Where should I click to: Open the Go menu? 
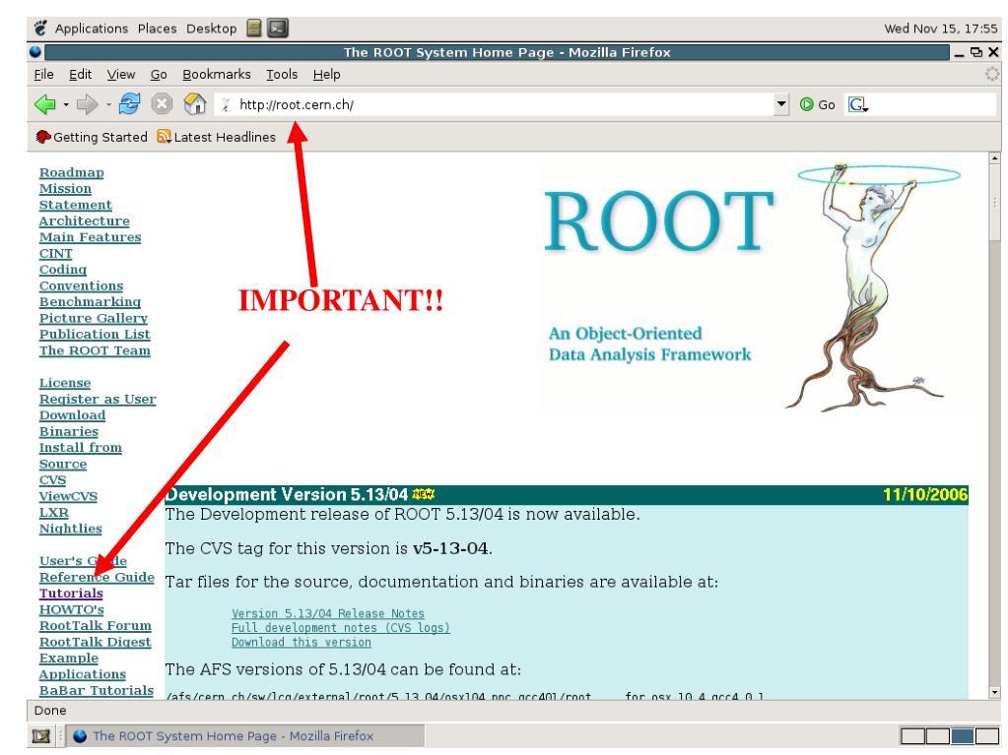pyautogui.click(x=159, y=75)
